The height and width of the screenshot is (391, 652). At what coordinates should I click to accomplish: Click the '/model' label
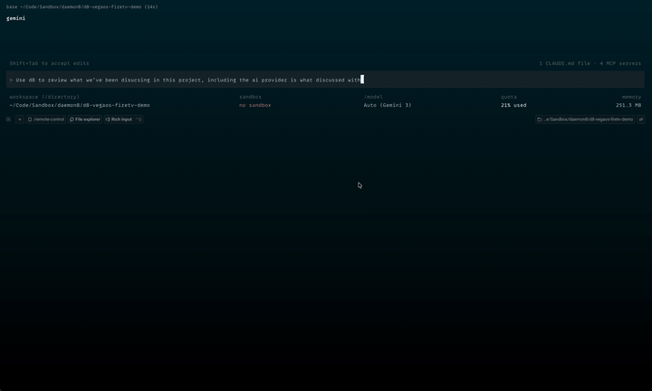[x=373, y=97]
